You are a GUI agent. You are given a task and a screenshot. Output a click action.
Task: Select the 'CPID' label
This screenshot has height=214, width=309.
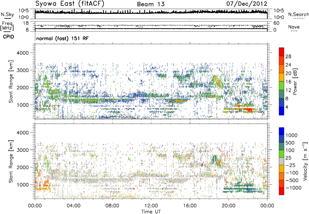8,37
